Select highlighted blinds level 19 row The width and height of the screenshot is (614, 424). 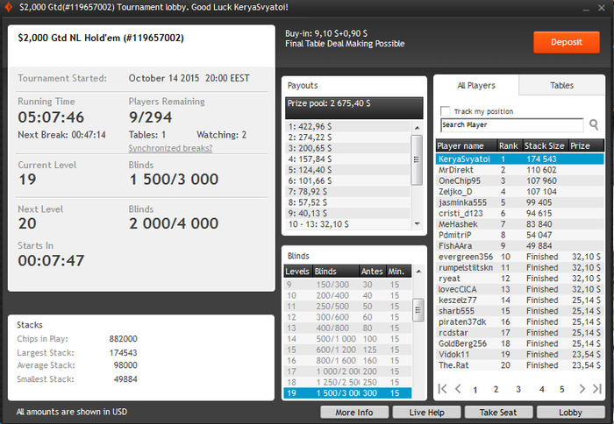pyautogui.click(x=347, y=392)
